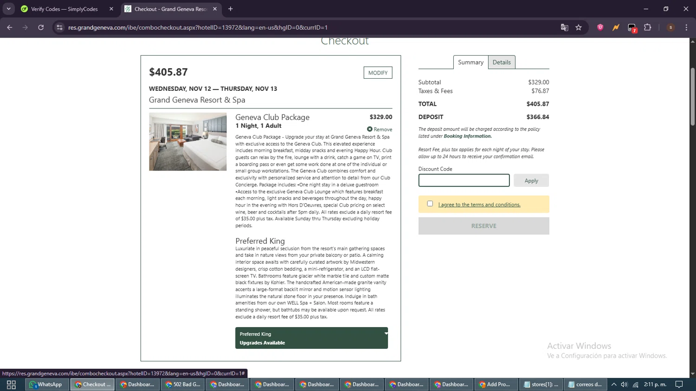This screenshot has width=696, height=391.
Task: Bookmark this page with the star icon
Action: pos(579,27)
